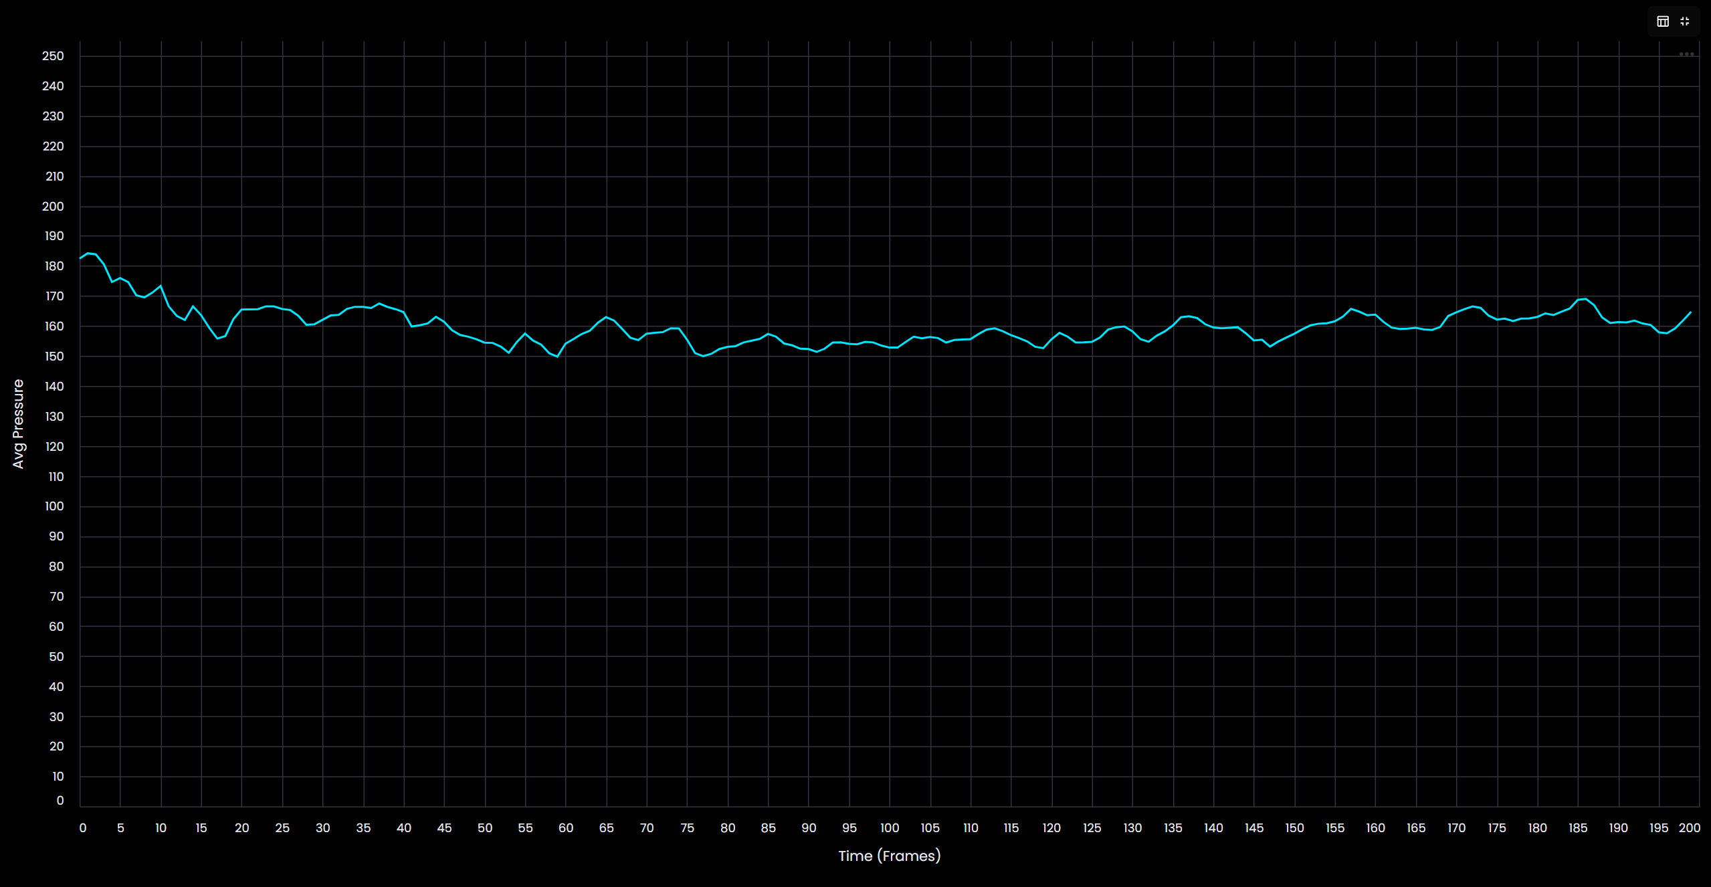Image resolution: width=1711 pixels, height=887 pixels.
Task: Click the line peak at frame 65
Action: (606, 317)
